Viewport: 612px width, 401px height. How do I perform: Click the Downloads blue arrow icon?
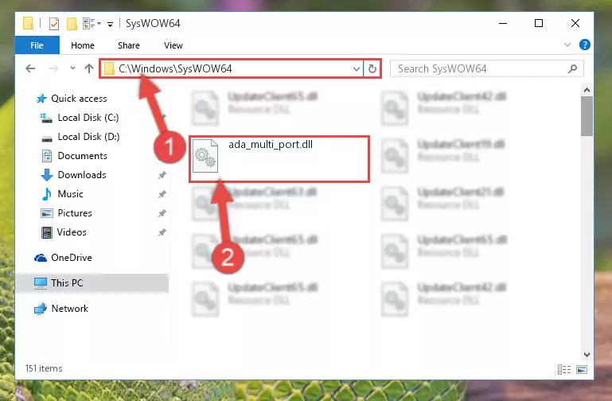(x=47, y=175)
